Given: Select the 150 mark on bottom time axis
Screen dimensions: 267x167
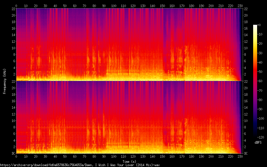Looking at the screenshot, I should pos(162,156).
